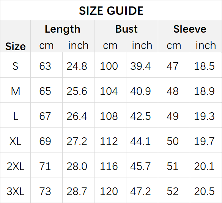
Task: Select the Length column header
Action: pos(63,29)
